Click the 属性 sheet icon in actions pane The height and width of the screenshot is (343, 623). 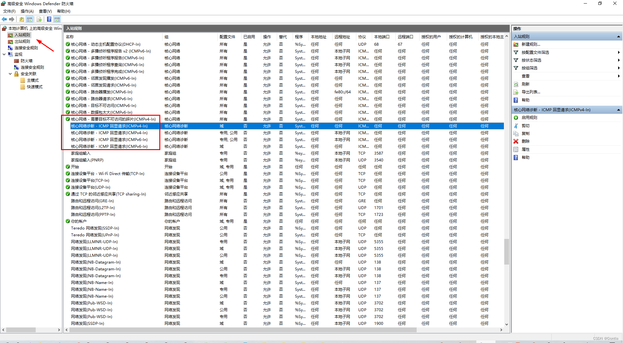pos(516,149)
